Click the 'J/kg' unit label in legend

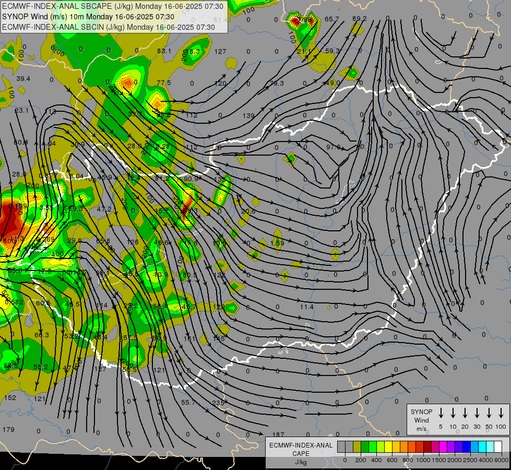coord(301,462)
